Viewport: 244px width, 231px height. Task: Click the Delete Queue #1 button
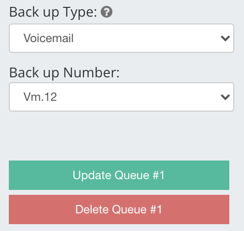click(x=119, y=209)
